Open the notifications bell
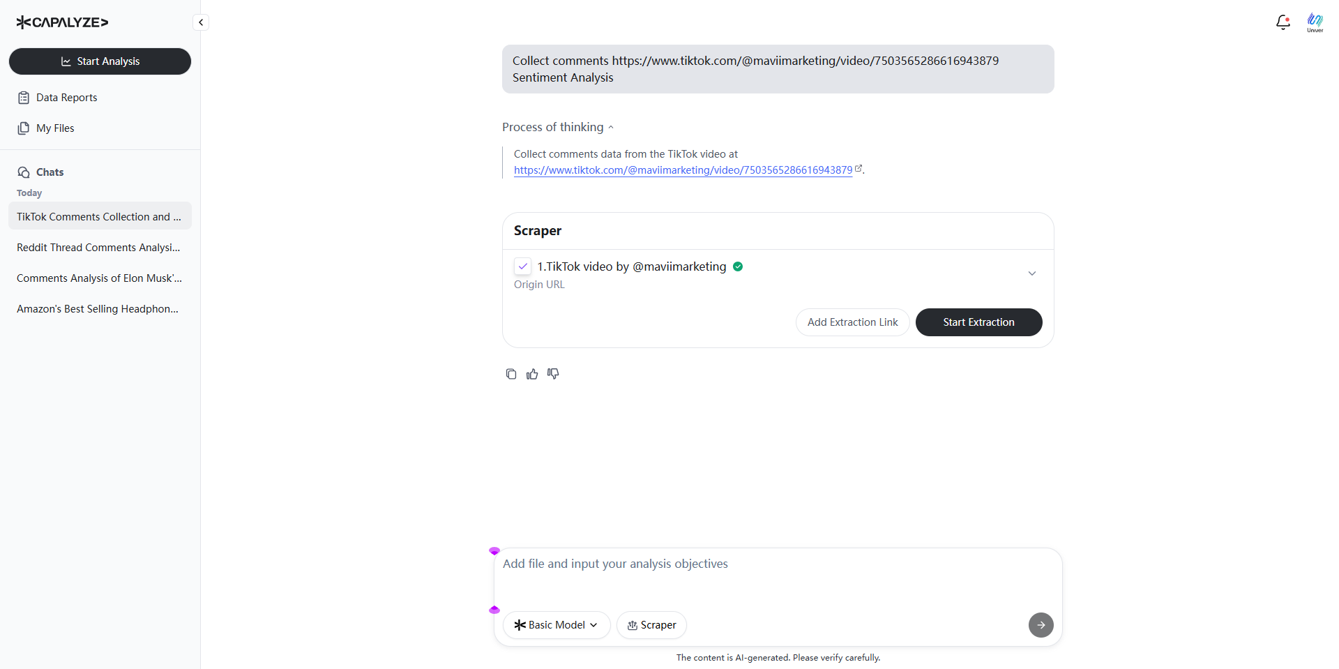Screen dimensions: 1339x669 pyautogui.click(x=1283, y=22)
